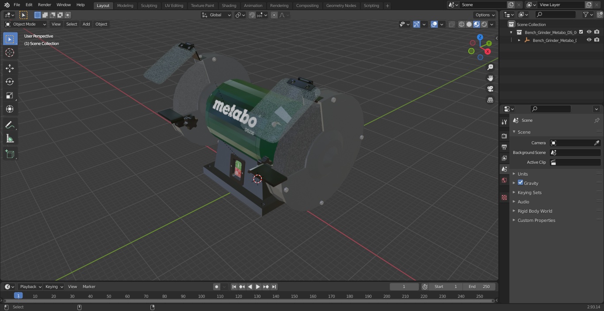
Task: Toggle snapping magnet icon
Action: click(x=252, y=15)
